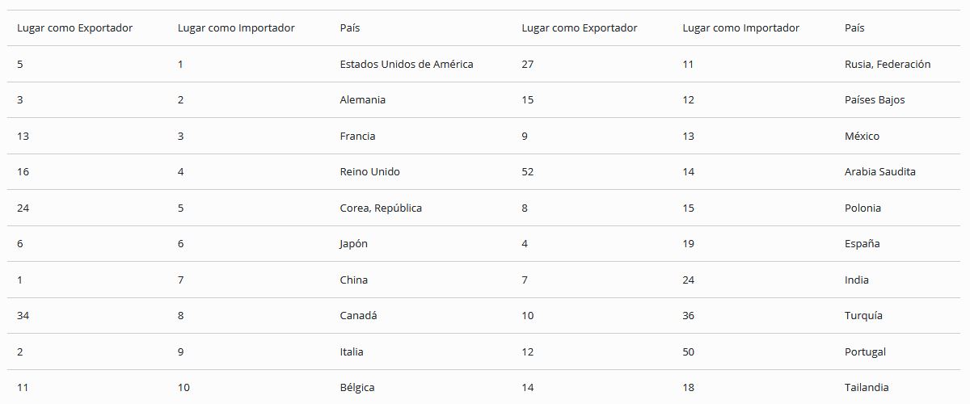The width and height of the screenshot is (970, 404).
Task: Select España in the País column
Action: (862, 243)
